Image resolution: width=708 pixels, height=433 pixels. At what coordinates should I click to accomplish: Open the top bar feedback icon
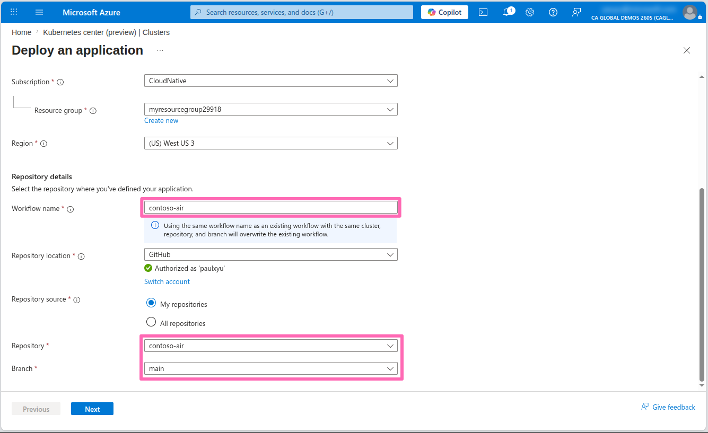[576, 12]
